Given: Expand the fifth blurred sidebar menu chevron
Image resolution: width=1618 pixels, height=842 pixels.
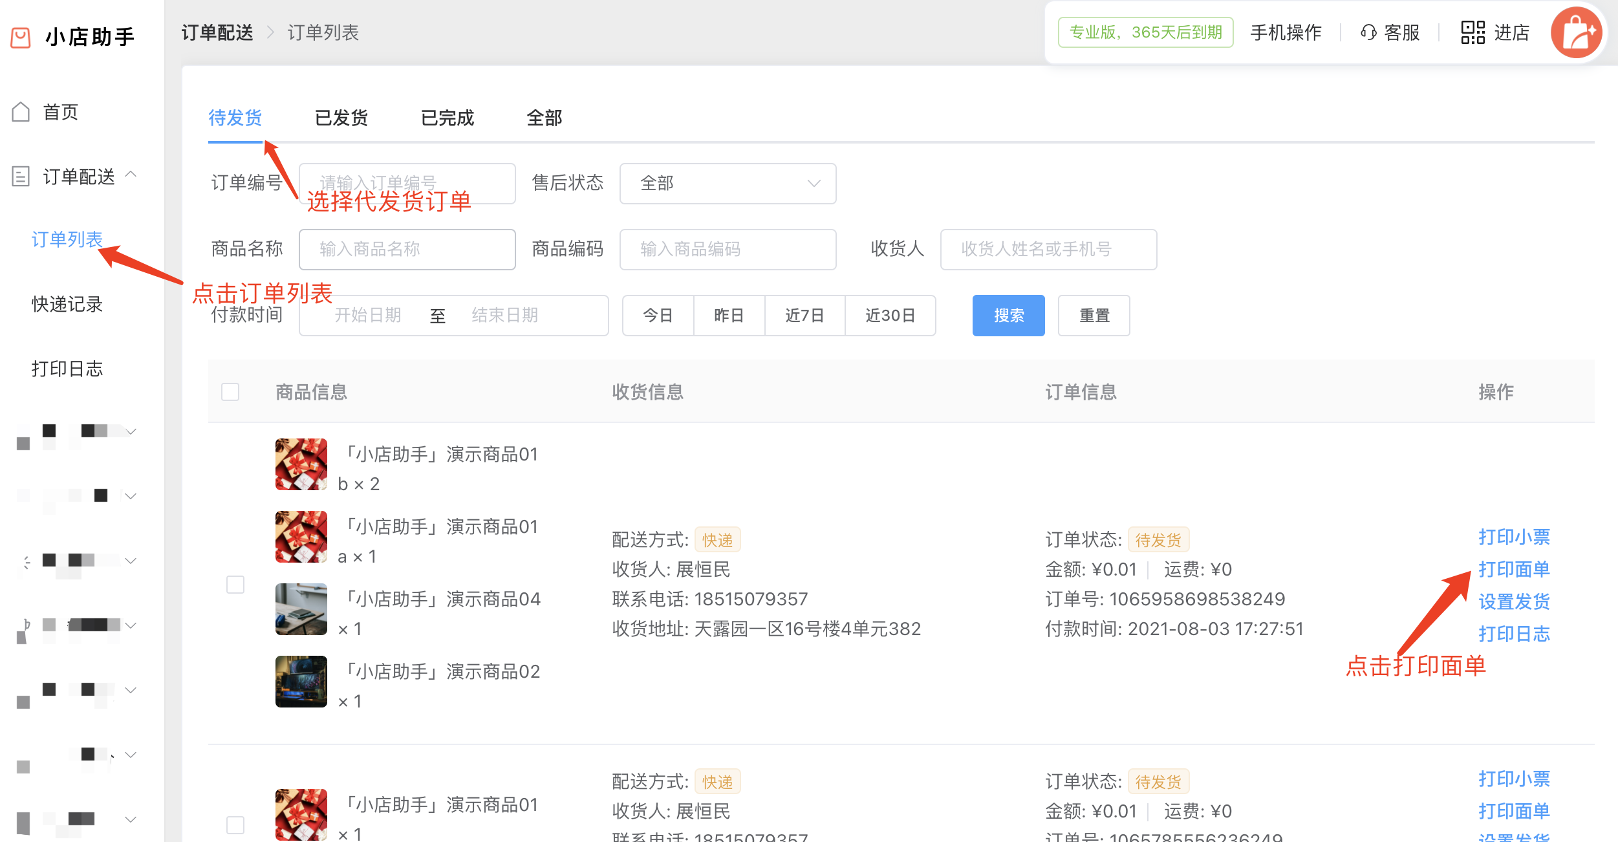Looking at the screenshot, I should (x=131, y=690).
